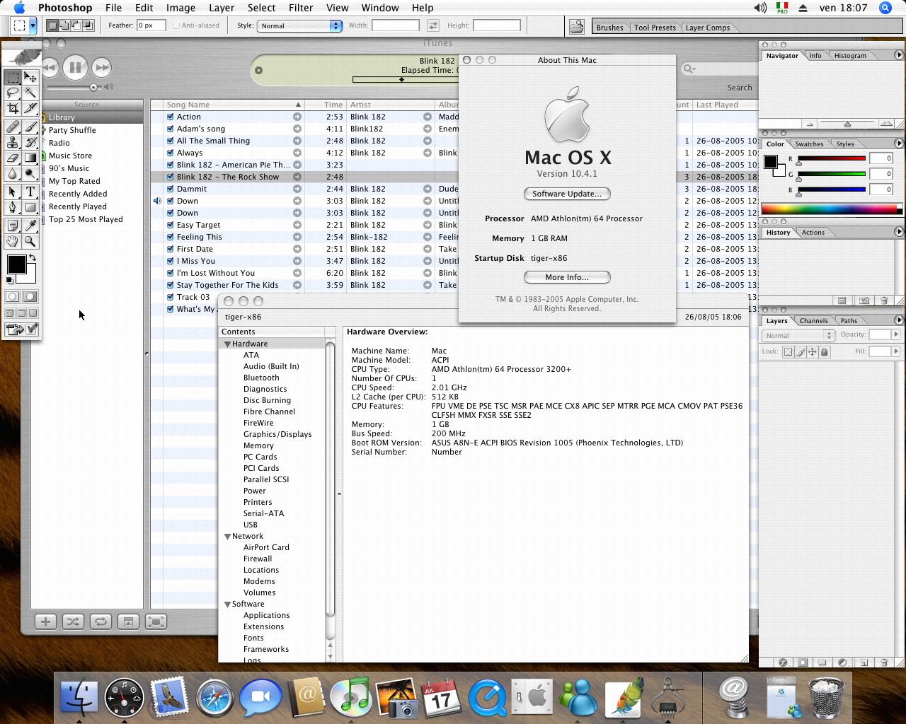
Task: Click the Software Update button
Action: click(567, 194)
